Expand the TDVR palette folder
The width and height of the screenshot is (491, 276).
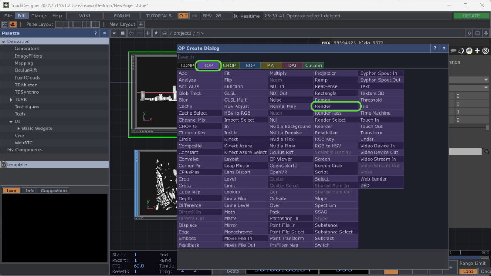pyautogui.click(x=11, y=100)
